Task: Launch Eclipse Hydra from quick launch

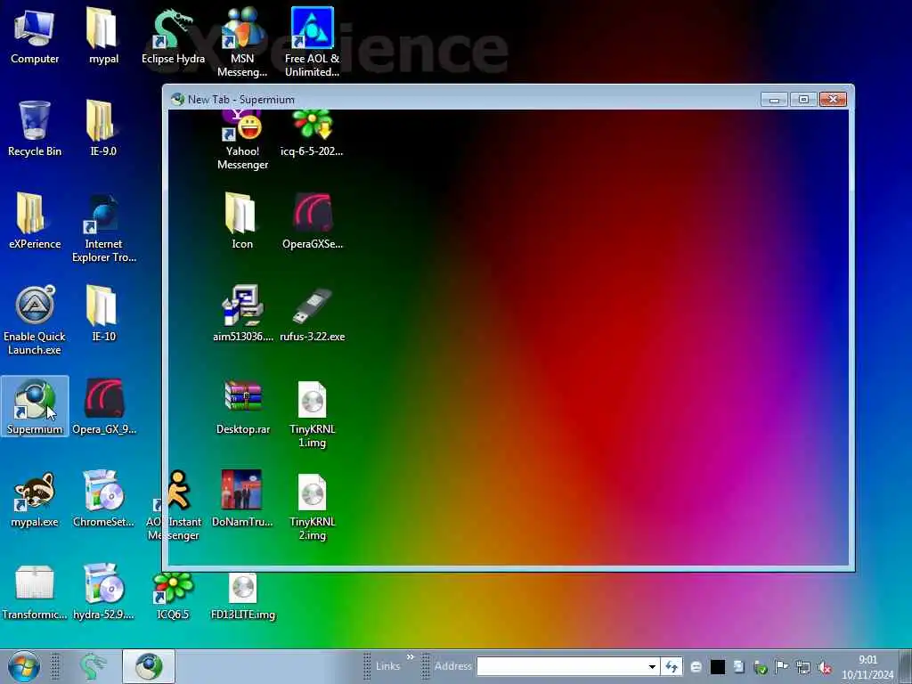Action: click(x=93, y=666)
